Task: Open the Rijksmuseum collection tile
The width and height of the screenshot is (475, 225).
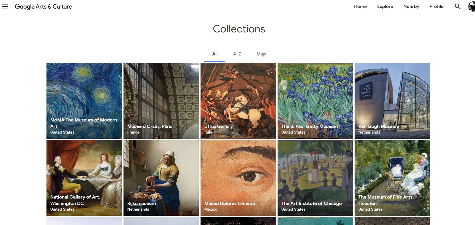Action: click(161, 178)
